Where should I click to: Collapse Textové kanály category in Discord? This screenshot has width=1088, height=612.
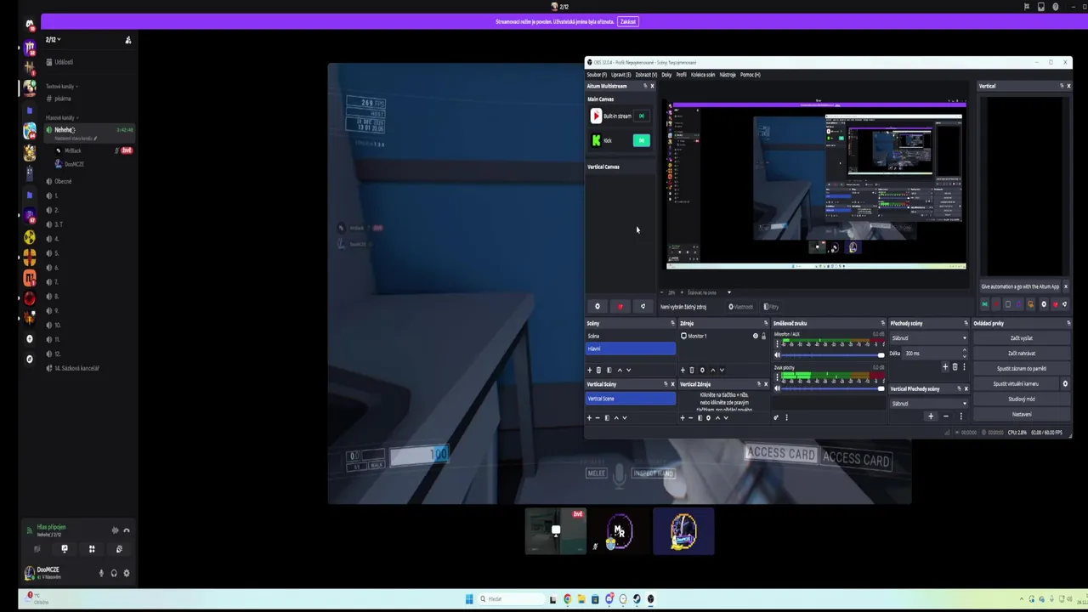60,86
